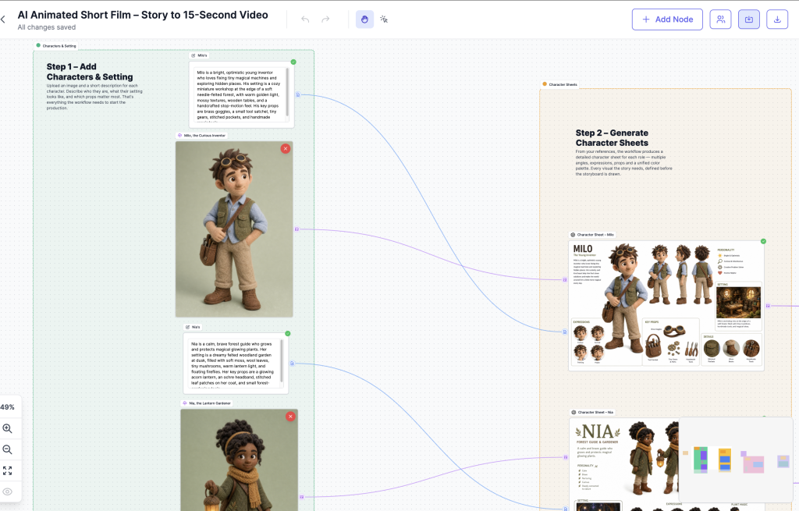
Task: Click the Milo's text node output port
Action: pyautogui.click(x=298, y=94)
